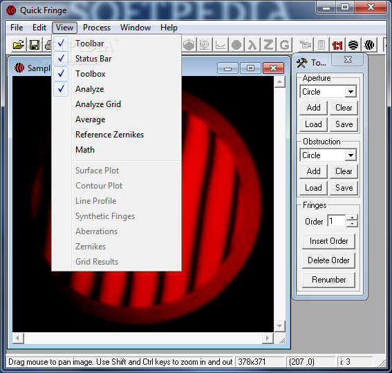392x373 pixels.
Task: Open a file with the folder icon
Action: [19, 45]
